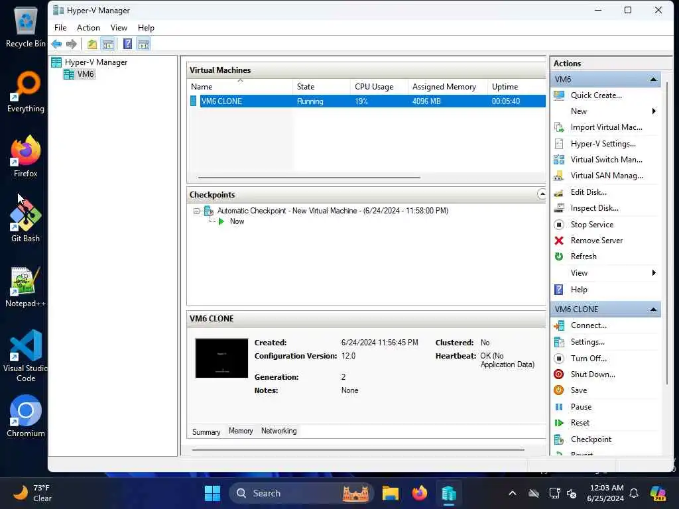Click Stop Service action
The width and height of the screenshot is (679, 509).
tap(592, 225)
